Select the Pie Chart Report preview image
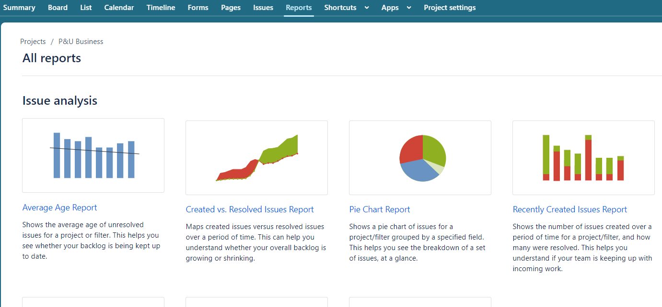The height and width of the screenshot is (307, 662). [x=419, y=157]
